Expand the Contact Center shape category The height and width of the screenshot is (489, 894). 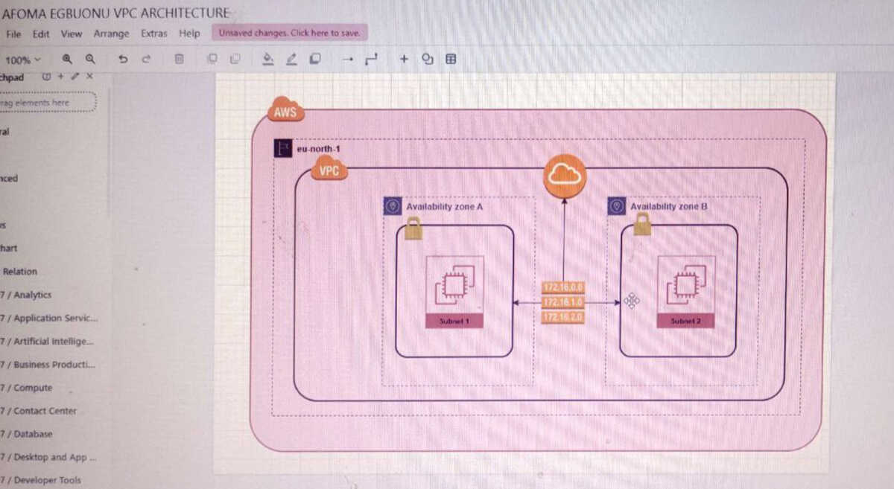pos(39,411)
